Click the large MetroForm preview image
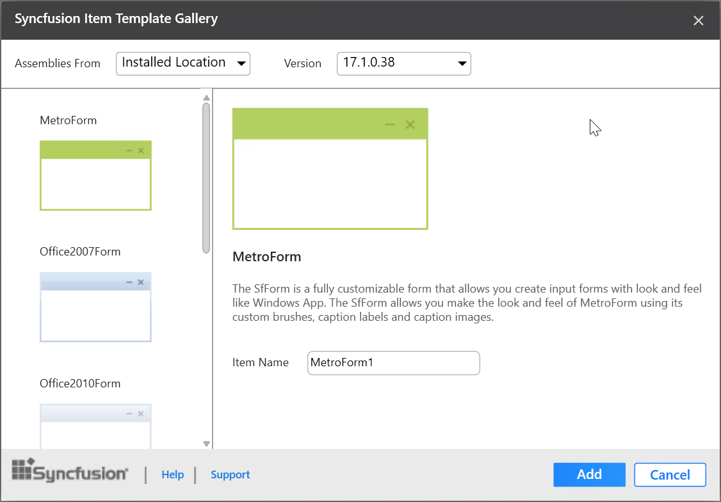 pyautogui.click(x=330, y=168)
